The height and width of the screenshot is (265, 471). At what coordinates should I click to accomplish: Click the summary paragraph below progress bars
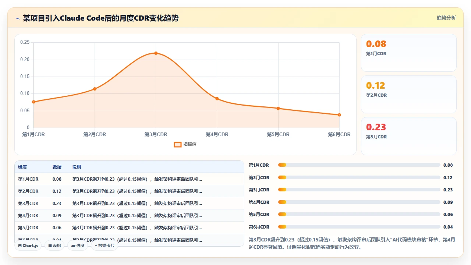click(352, 243)
